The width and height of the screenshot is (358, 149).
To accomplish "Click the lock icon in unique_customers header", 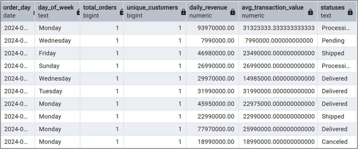I will click(183, 12).
